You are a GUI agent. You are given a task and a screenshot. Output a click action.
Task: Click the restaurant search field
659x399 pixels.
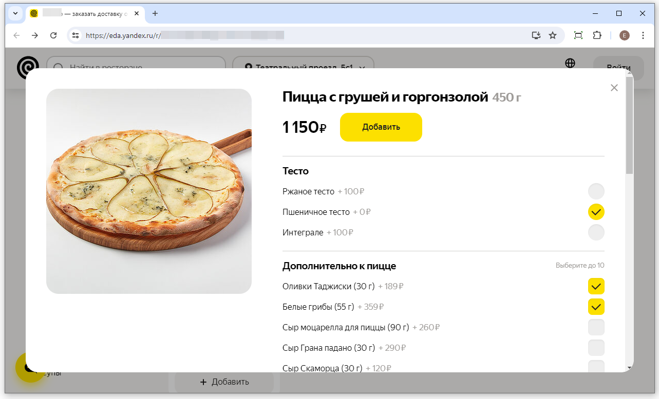[x=136, y=67]
